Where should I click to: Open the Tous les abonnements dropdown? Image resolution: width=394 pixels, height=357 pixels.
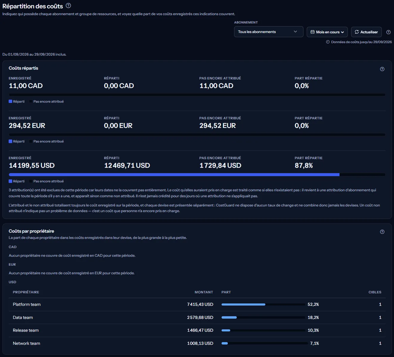(x=269, y=32)
